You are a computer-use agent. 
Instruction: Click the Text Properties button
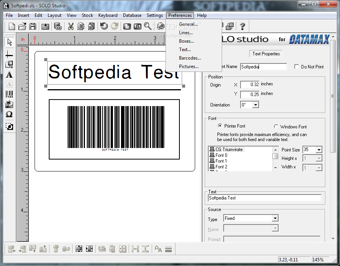pos(266,54)
